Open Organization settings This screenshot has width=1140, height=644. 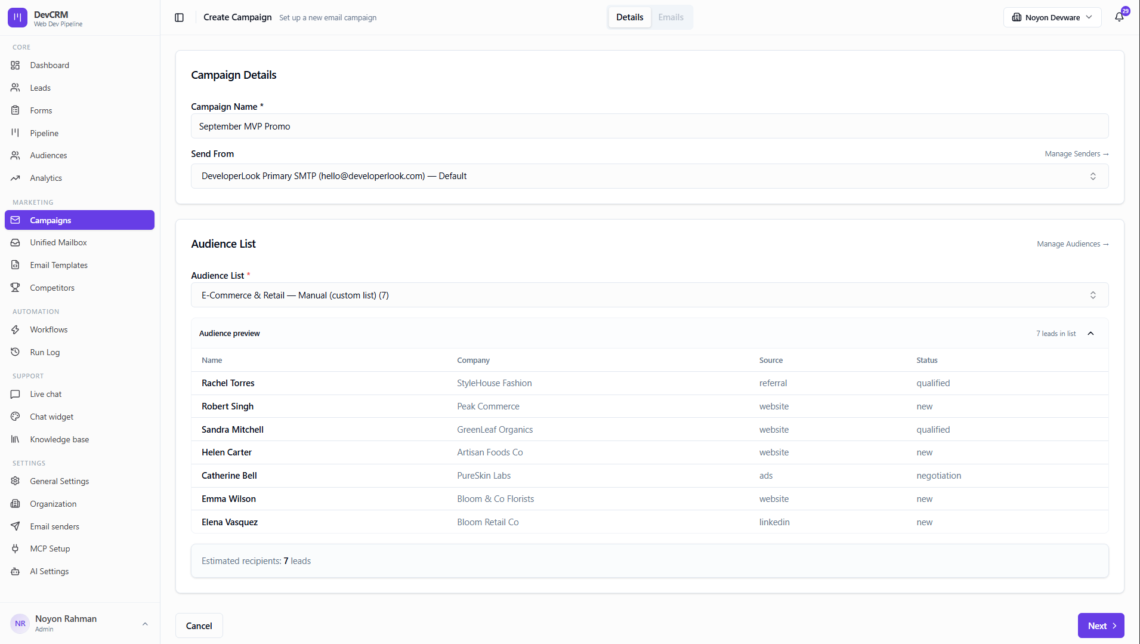coord(79,504)
